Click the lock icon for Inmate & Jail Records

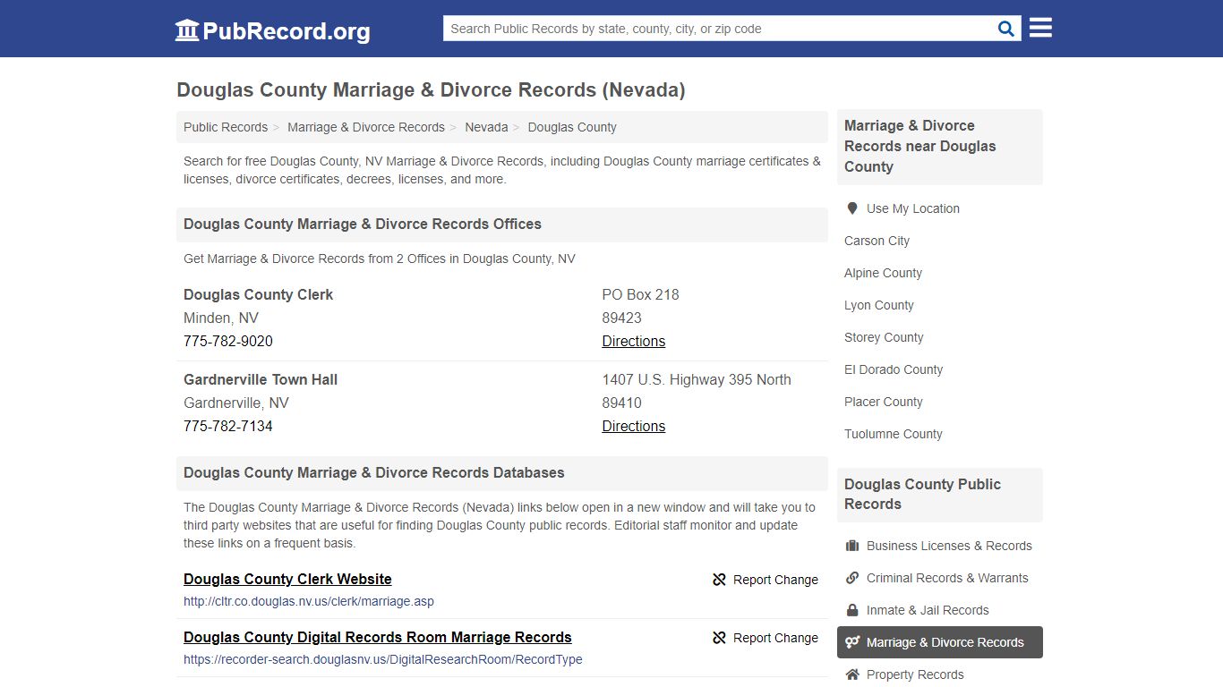(852, 610)
